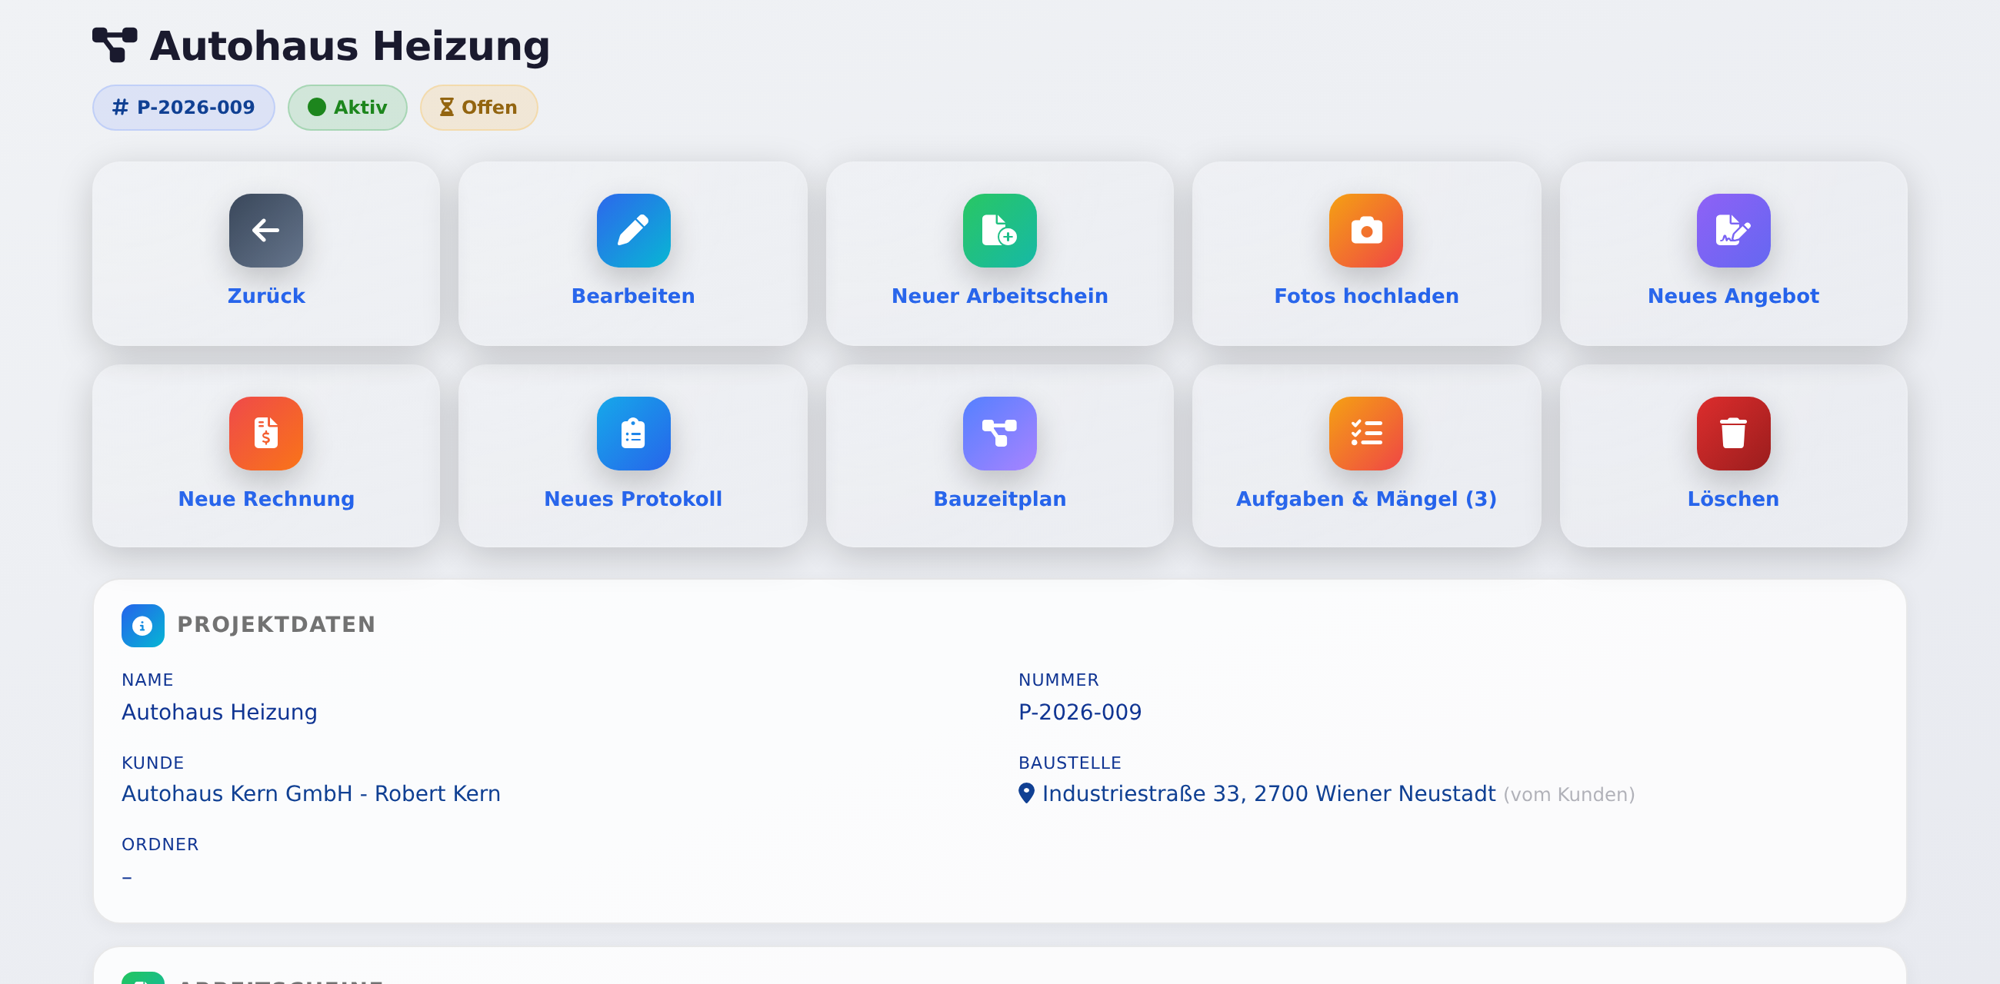
Task: Click the P-2026-009 project number badge
Action: [183, 107]
